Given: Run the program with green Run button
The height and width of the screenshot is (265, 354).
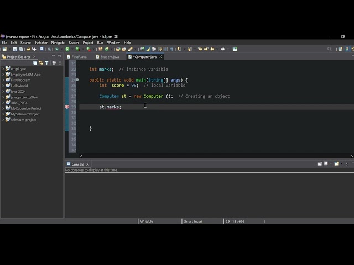Looking at the screenshot, I should 67,49.
